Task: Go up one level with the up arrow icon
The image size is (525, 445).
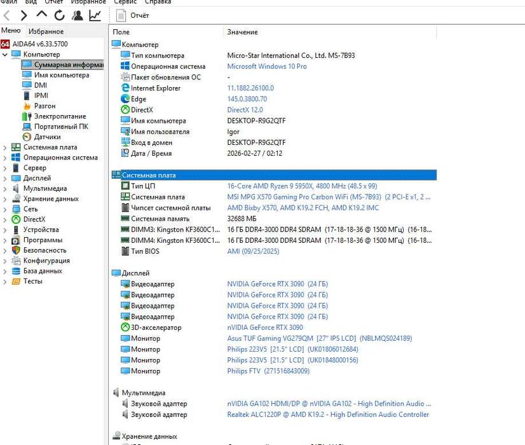Action: [x=41, y=15]
